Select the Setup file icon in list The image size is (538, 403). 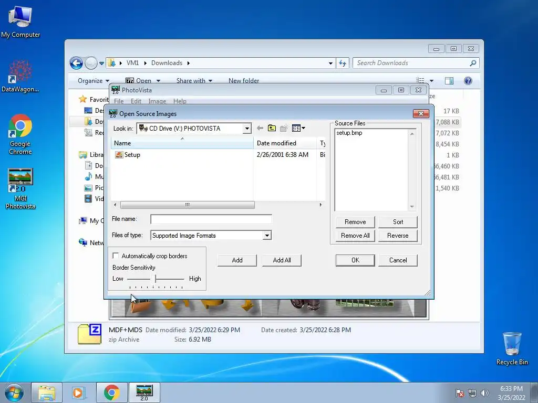[x=119, y=155]
